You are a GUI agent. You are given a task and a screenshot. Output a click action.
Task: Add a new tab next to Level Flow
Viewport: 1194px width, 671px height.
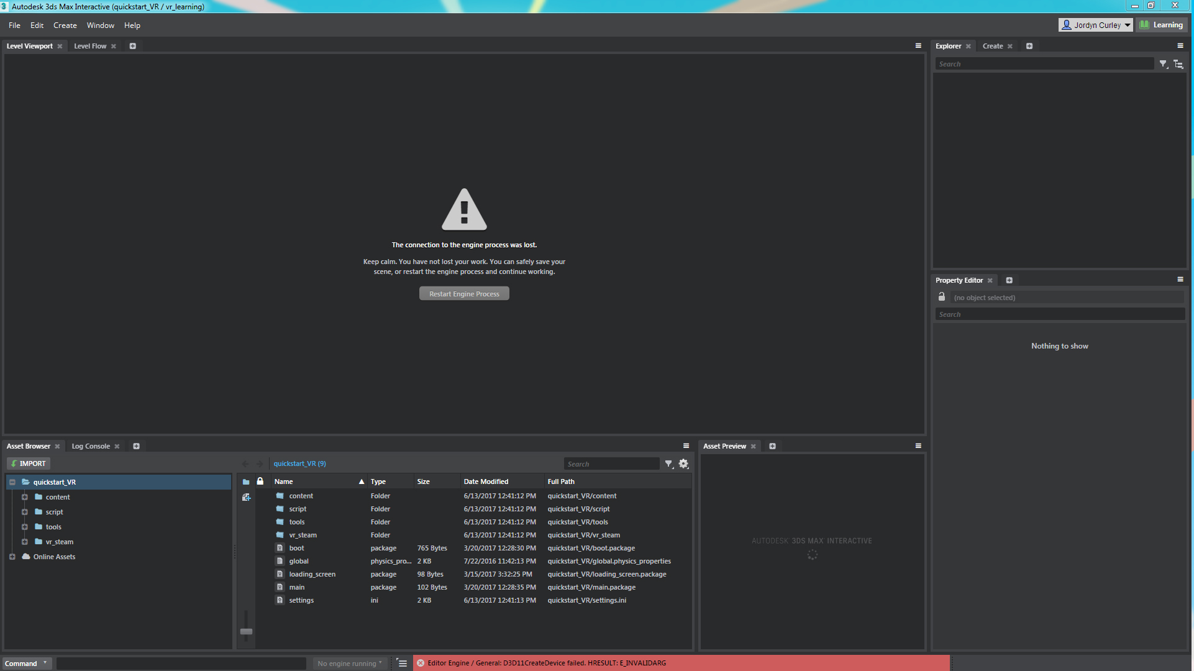[132, 46]
